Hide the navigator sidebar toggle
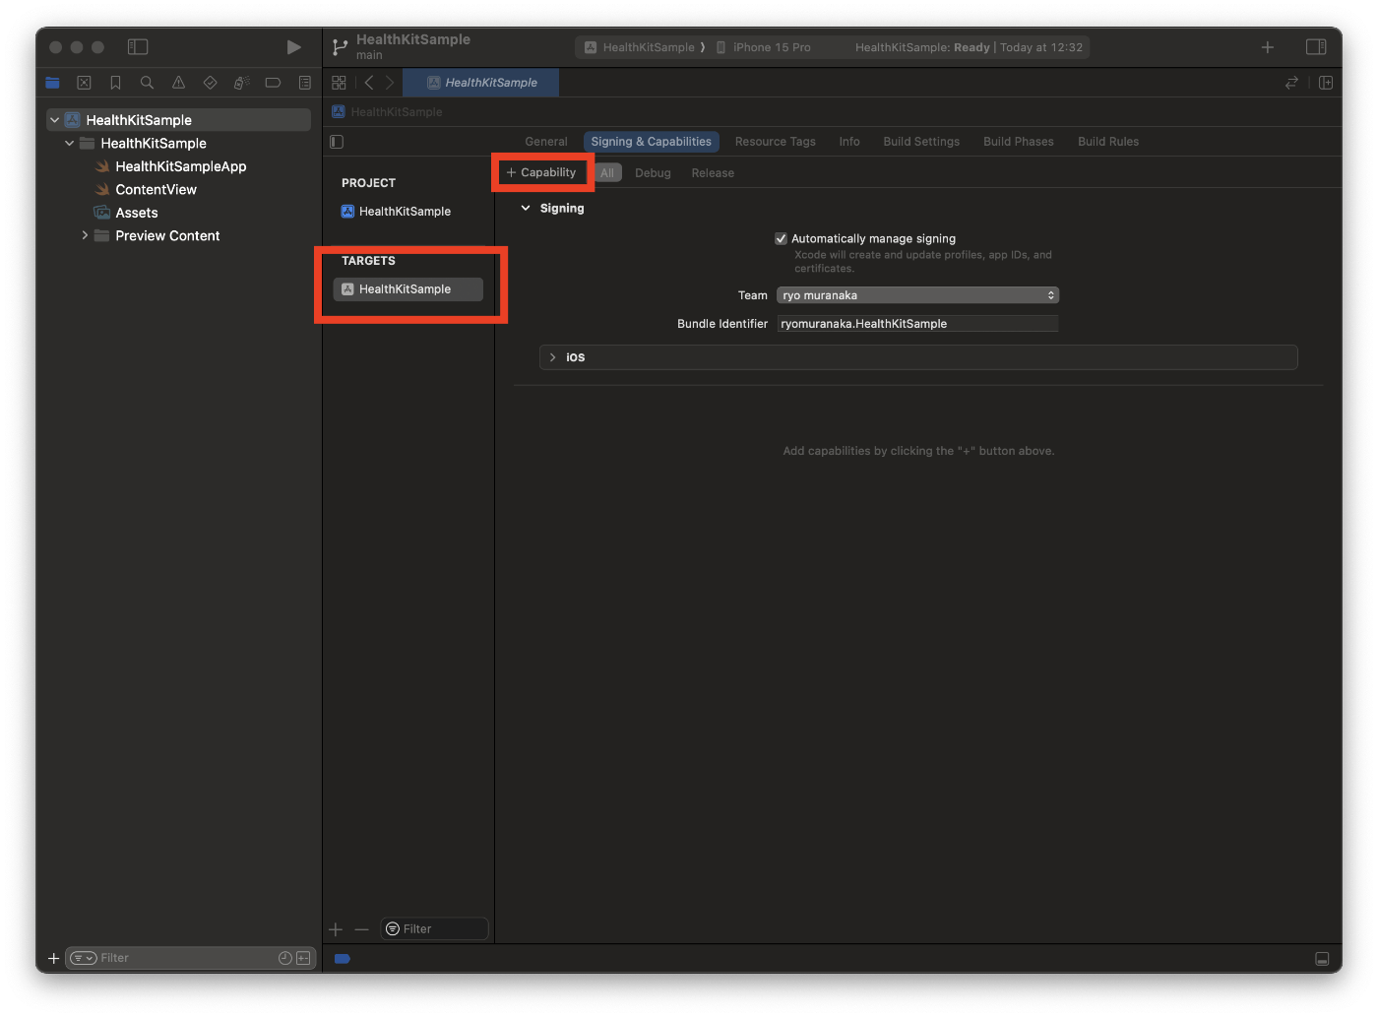 point(138,46)
